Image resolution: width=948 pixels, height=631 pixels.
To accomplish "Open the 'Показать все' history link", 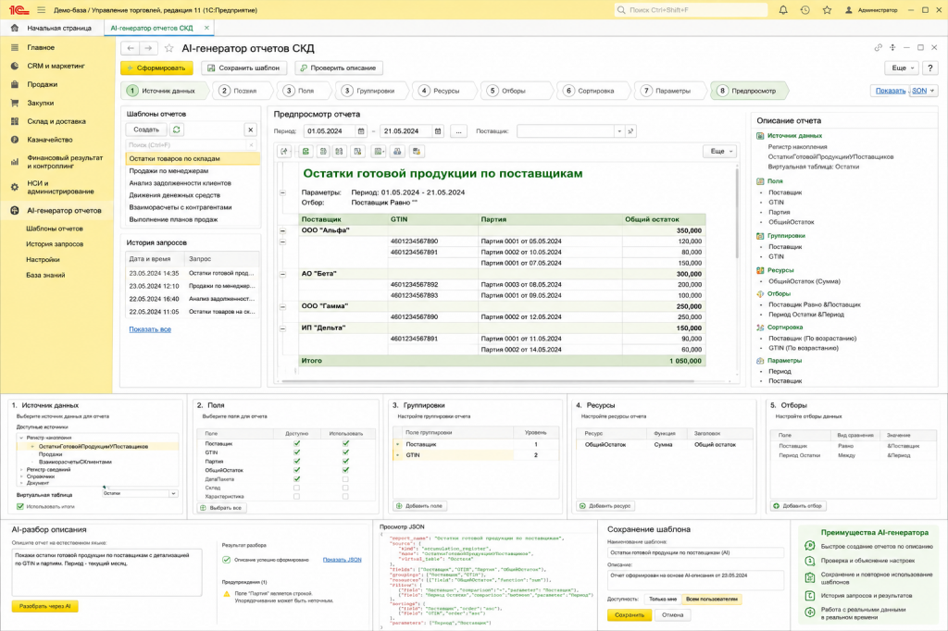I will pyautogui.click(x=150, y=329).
